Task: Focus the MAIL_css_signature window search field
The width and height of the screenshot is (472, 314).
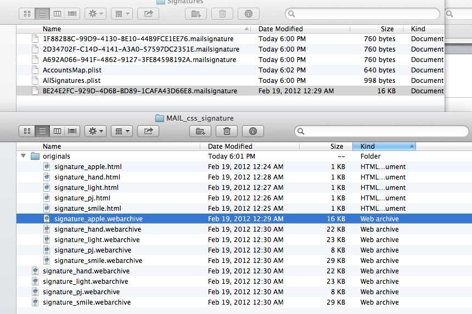Action: click(381, 131)
